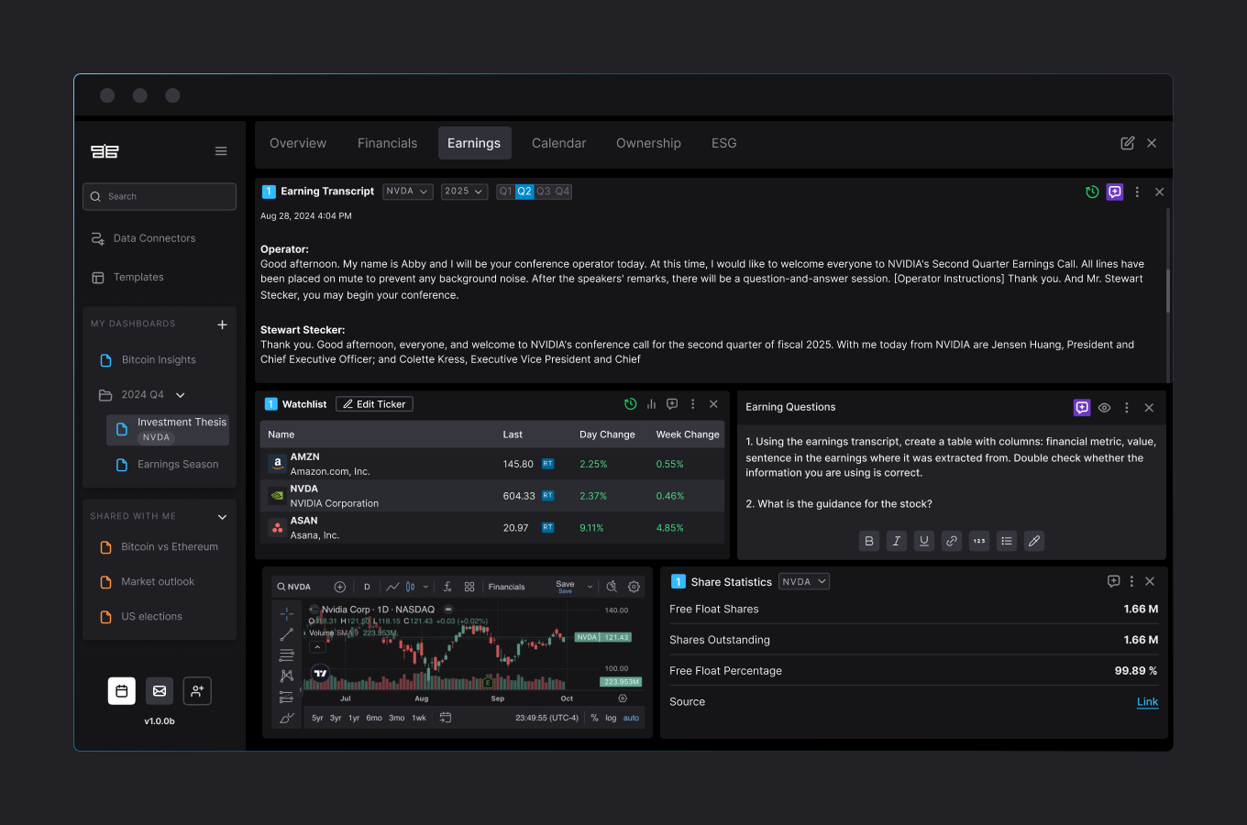Viewport: 1247px width, 825px height.
Task: Refresh the Watchlist widget
Action: (631, 404)
